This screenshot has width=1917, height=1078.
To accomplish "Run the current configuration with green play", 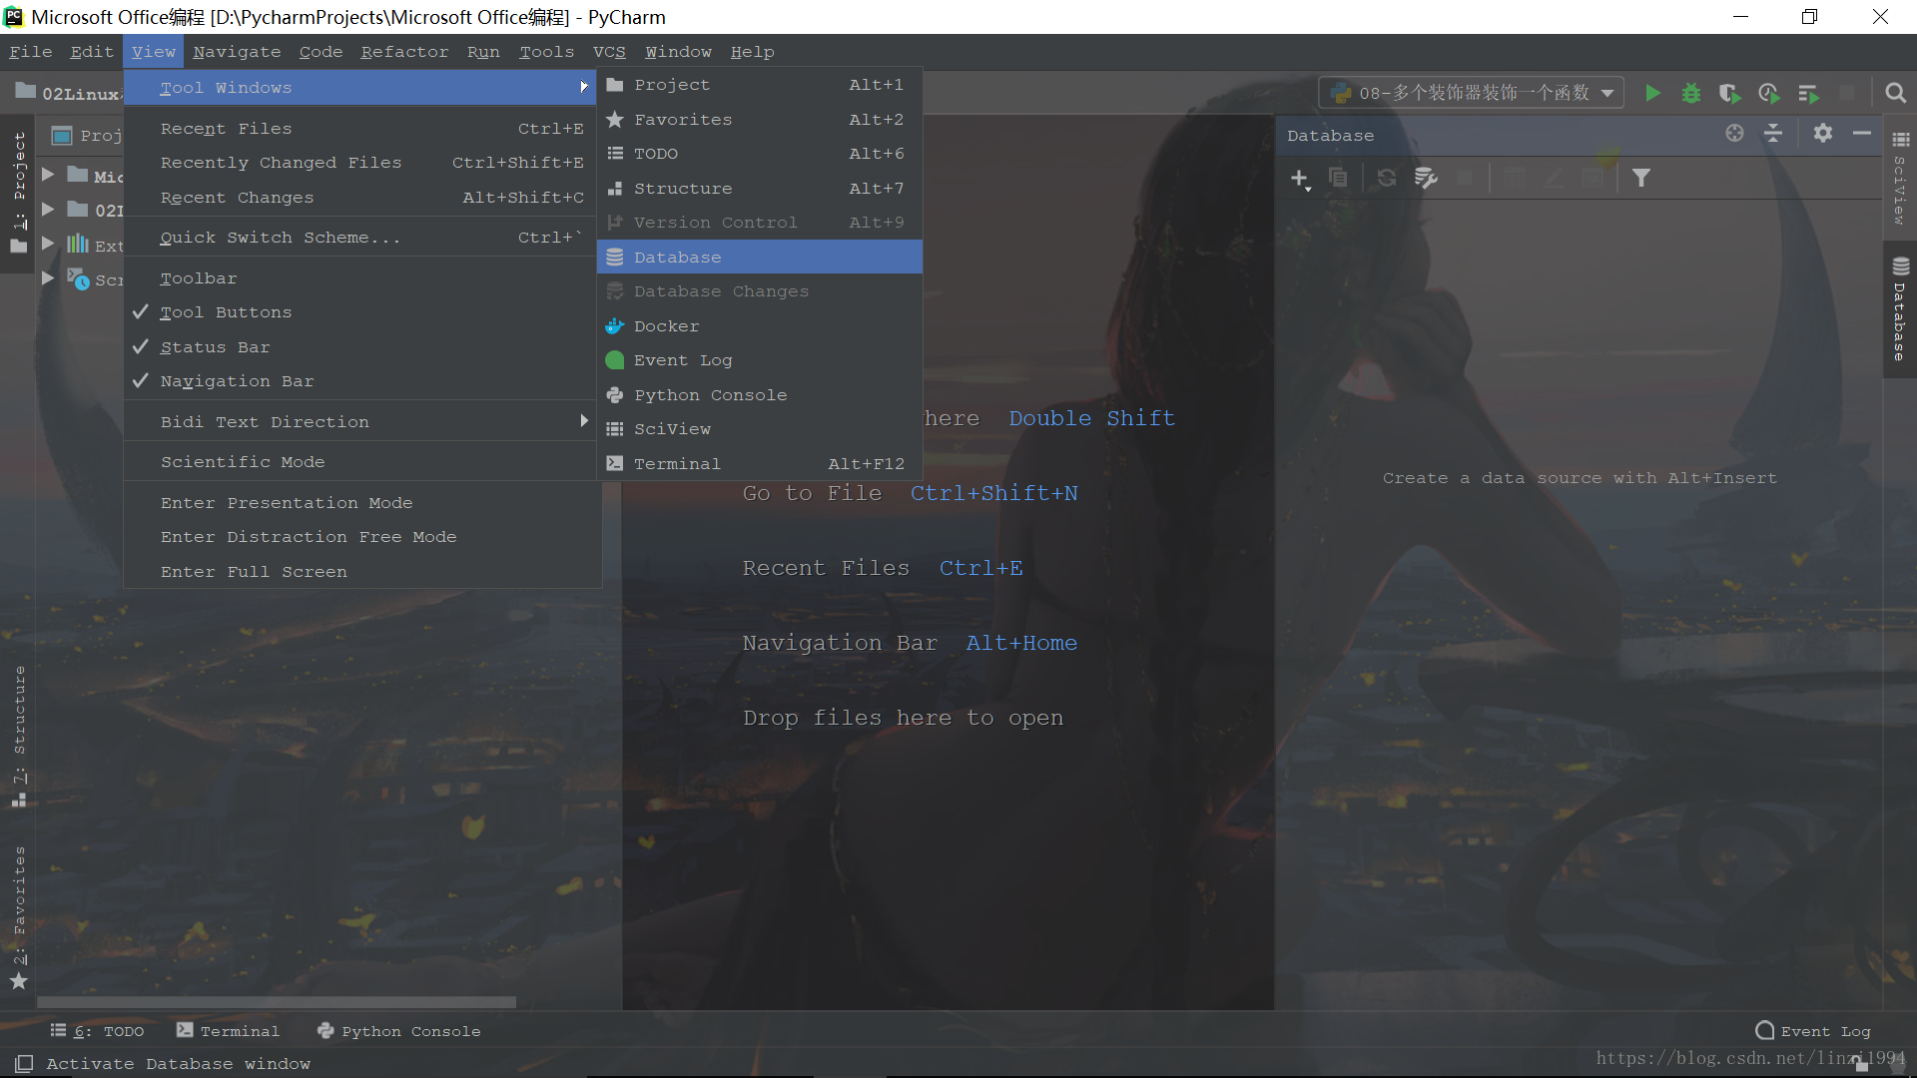I will [x=1652, y=93].
